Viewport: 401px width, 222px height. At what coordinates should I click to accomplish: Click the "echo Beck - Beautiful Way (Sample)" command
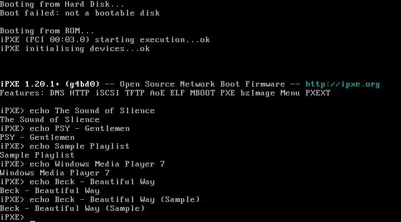pyautogui.click(x=114, y=199)
